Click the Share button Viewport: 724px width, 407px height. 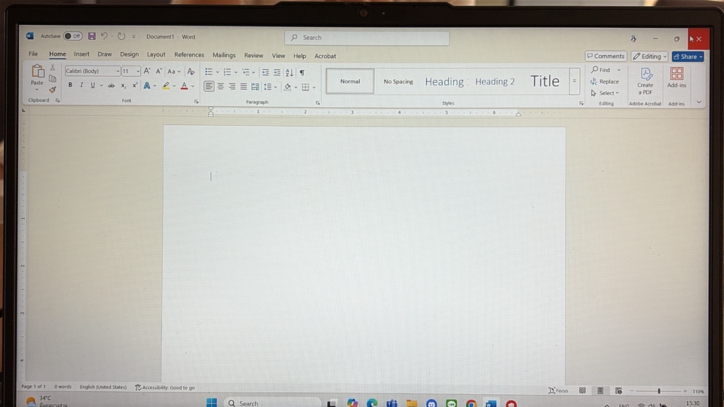point(687,57)
